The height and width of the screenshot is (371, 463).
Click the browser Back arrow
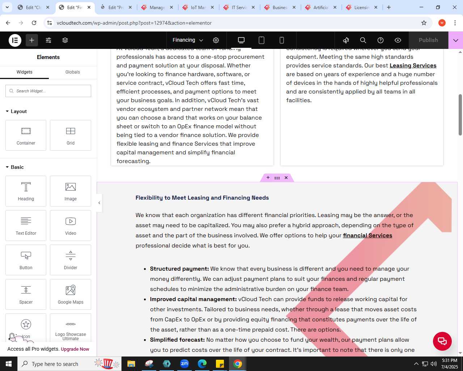click(x=8, y=23)
